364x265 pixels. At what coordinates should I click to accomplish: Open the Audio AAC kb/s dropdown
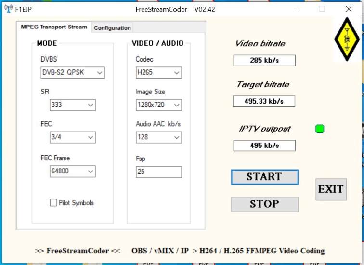tap(158, 137)
